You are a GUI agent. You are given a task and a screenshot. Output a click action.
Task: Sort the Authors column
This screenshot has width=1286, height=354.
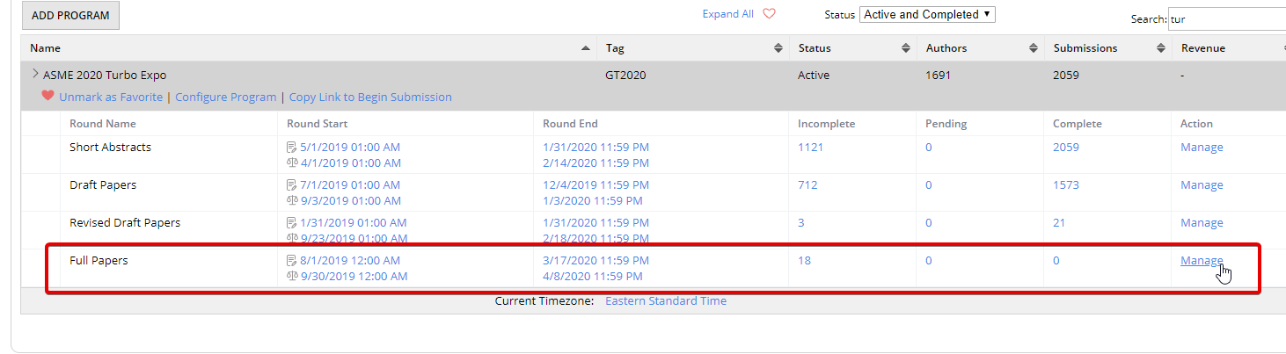click(x=1034, y=48)
